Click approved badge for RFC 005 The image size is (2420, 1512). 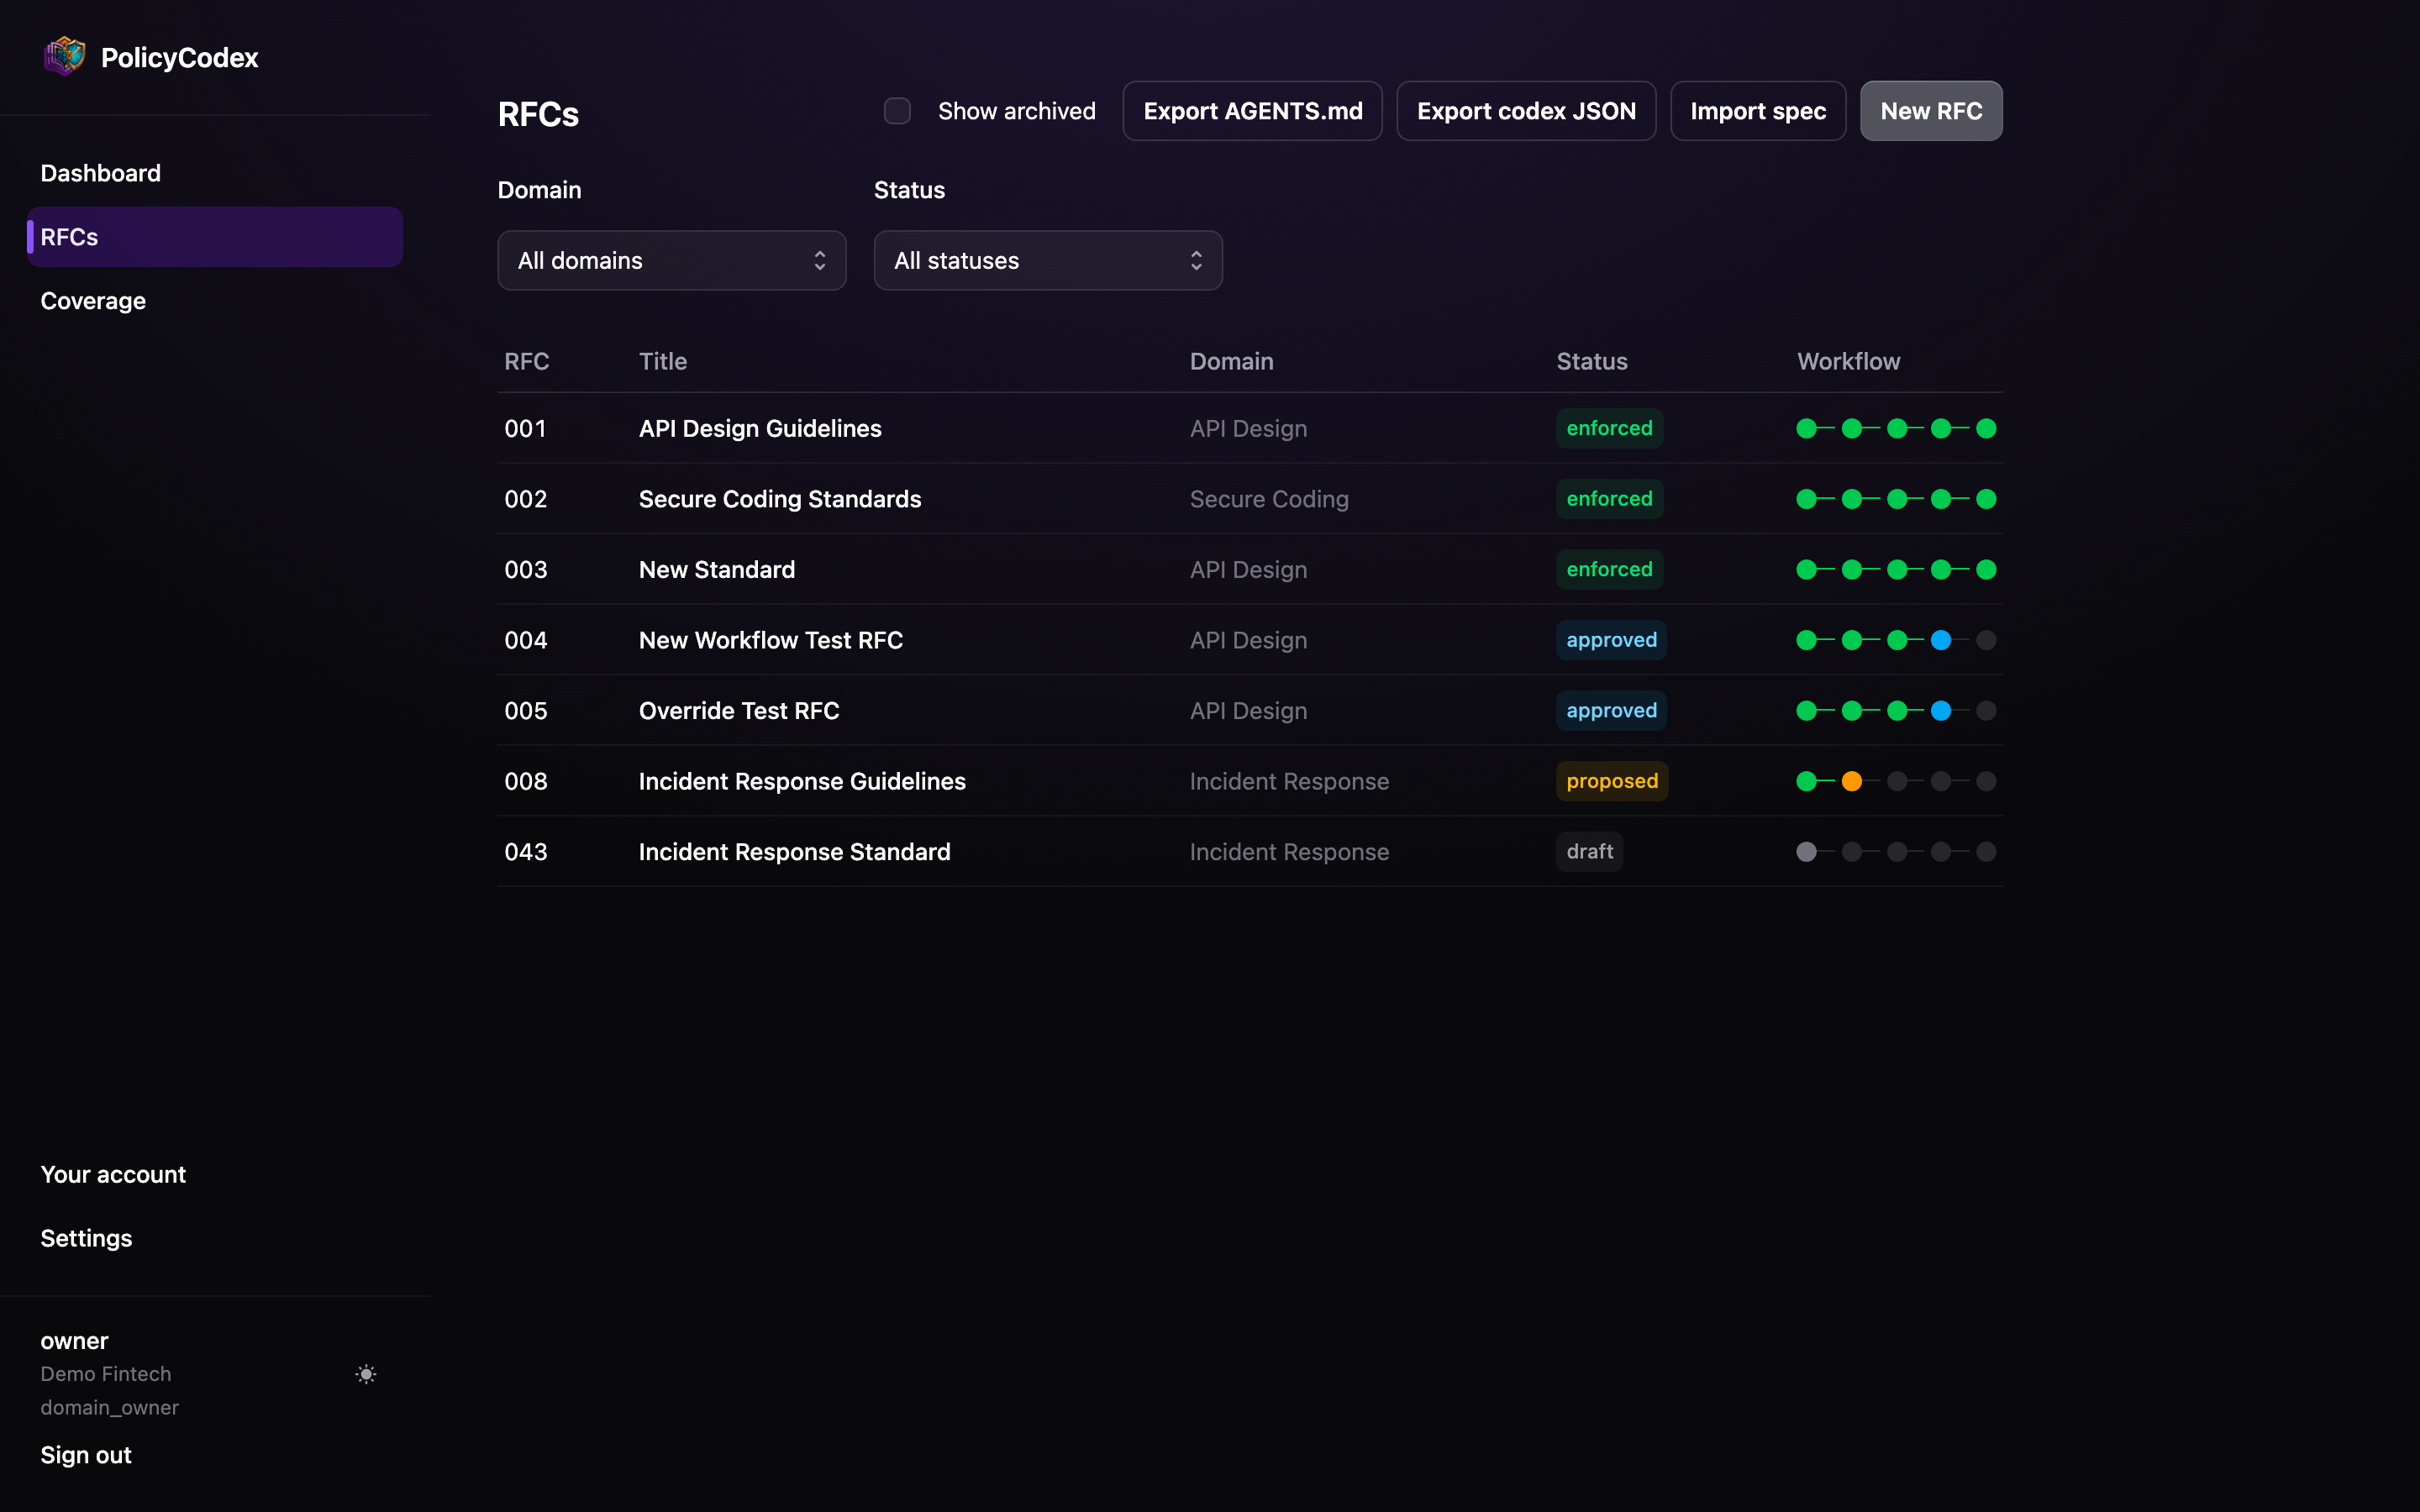pyautogui.click(x=1611, y=711)
